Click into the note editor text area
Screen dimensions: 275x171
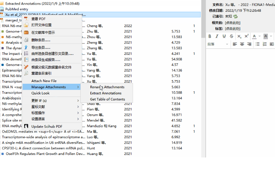coord(240,103)
